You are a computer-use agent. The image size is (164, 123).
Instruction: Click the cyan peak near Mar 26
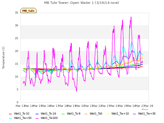[132, 42]
